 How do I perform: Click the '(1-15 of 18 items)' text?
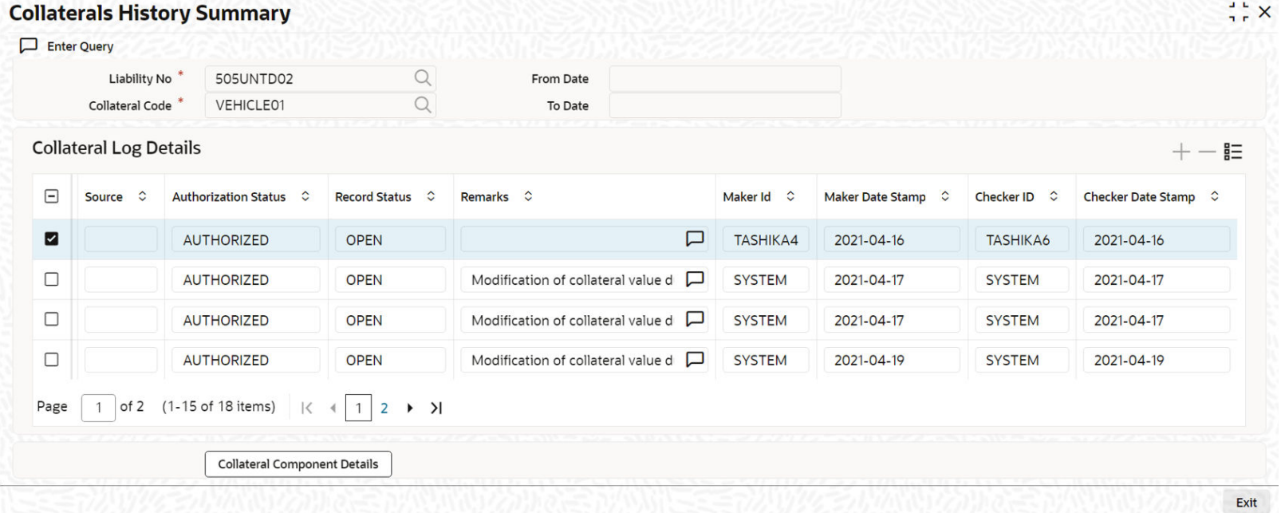(219, 406)
